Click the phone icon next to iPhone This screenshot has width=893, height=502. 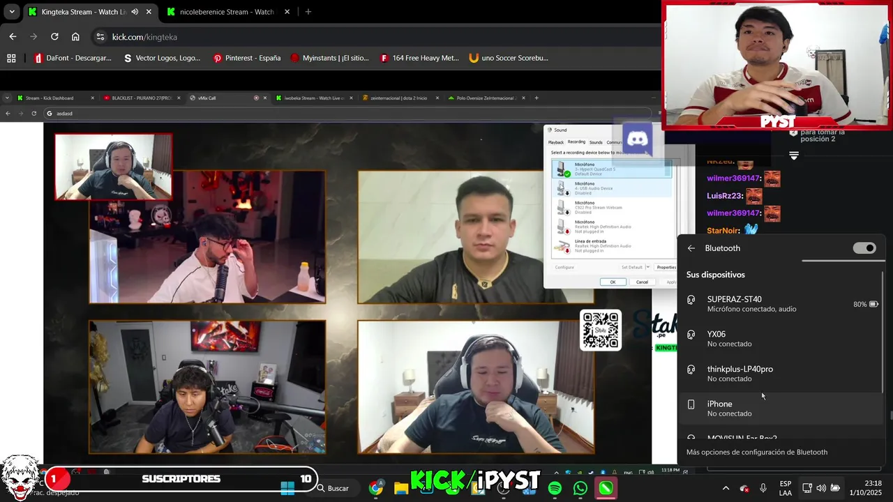click(691, 404)
